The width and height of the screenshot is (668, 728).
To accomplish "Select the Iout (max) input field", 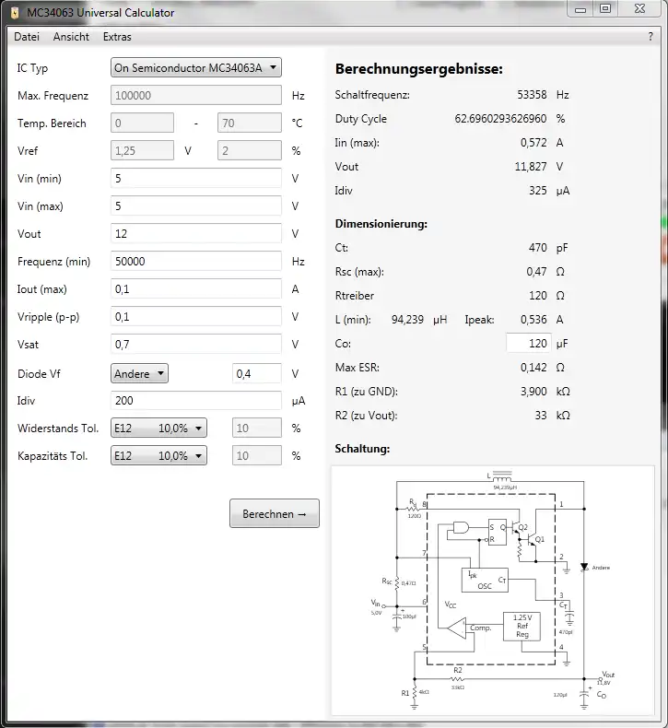I will point(196,289).
